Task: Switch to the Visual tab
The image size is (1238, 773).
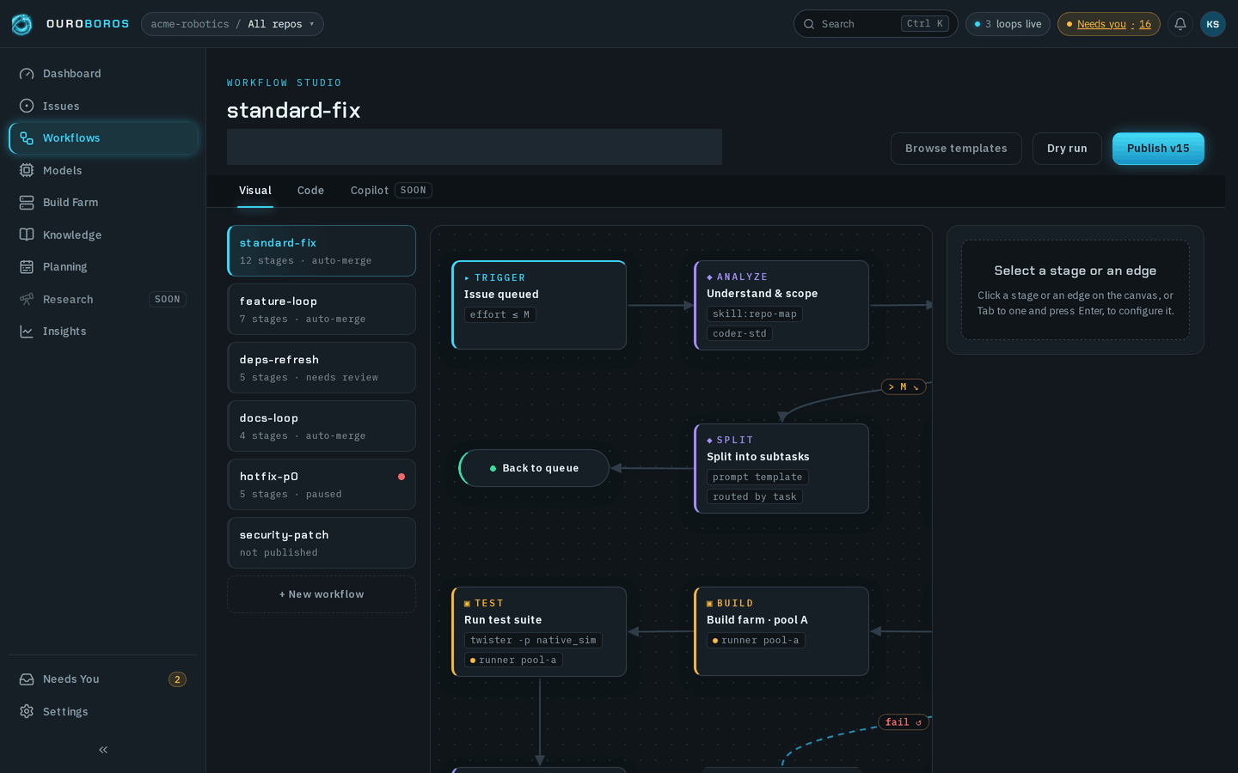Action: [255, 191]
